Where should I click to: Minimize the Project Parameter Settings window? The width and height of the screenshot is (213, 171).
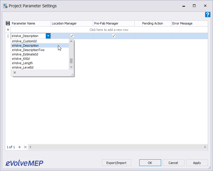184,6
